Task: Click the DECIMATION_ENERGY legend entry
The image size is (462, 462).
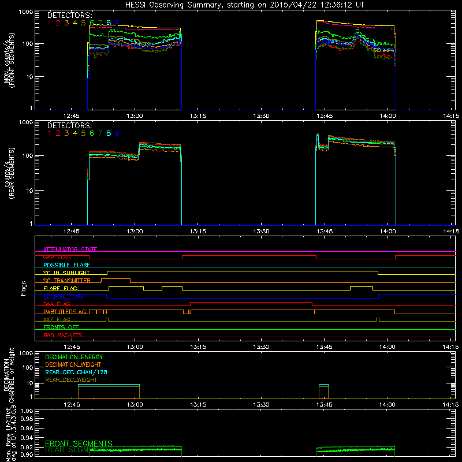Action: coord(74,357)
